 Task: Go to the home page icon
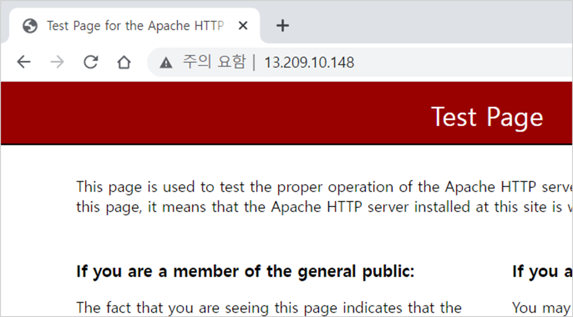point(124,62)
